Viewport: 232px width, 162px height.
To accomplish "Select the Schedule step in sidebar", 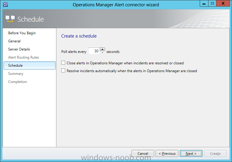I will 30,66.
